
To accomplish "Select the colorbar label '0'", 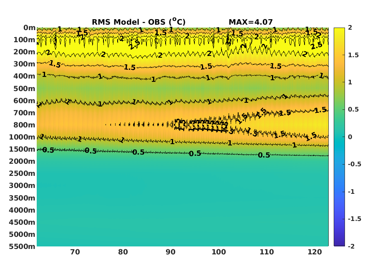I will [x=350, y=137].
